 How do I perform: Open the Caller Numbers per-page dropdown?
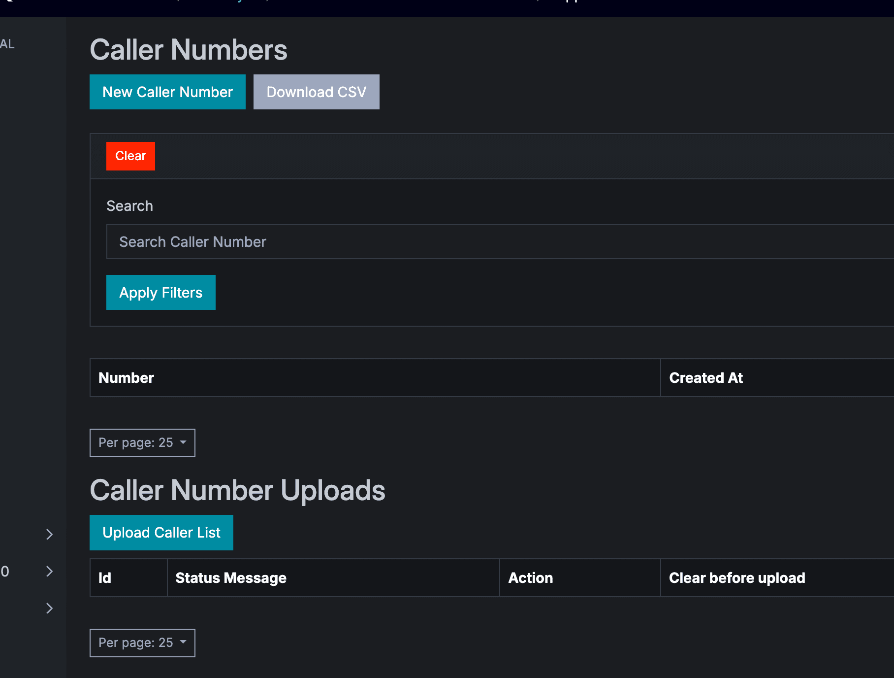tap(142, 443)
